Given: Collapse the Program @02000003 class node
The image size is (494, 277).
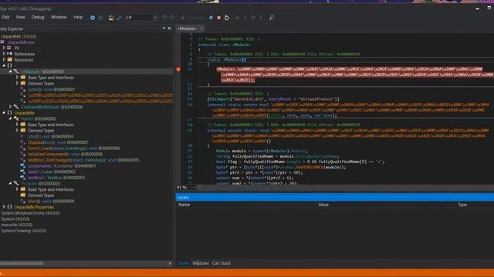Looking at the screenshot, I should pos(10,183).
